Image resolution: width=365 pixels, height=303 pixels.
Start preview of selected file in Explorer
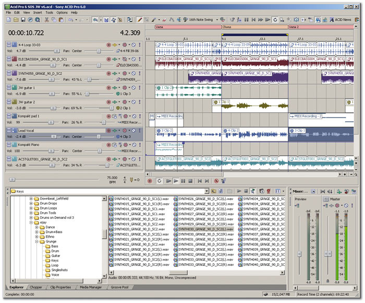(x=239, y=191)
